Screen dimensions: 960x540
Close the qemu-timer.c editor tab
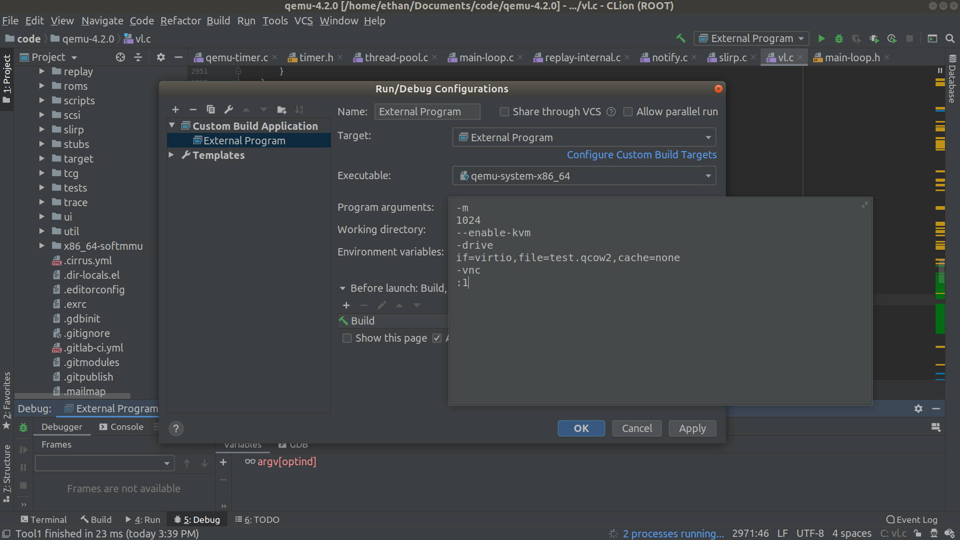tap(275, 57)
